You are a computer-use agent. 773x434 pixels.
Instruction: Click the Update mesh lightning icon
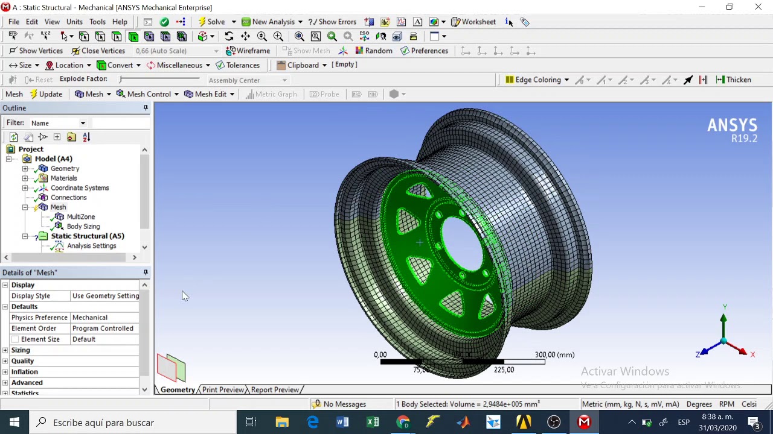[34, 94]
